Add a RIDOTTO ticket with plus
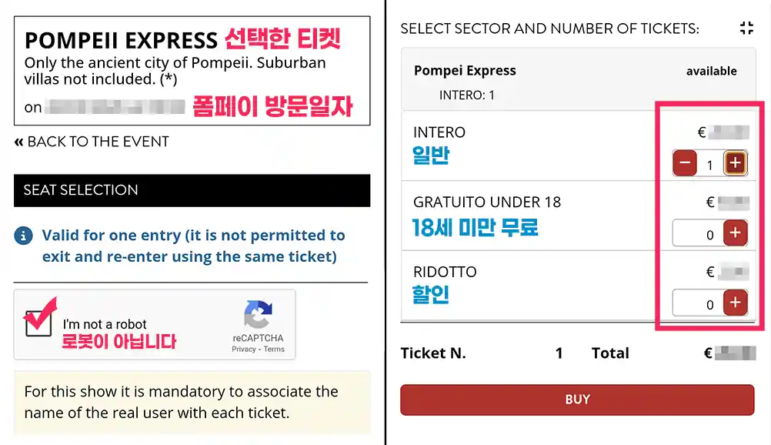Screen dimensions: 771x445 point(735,303)
